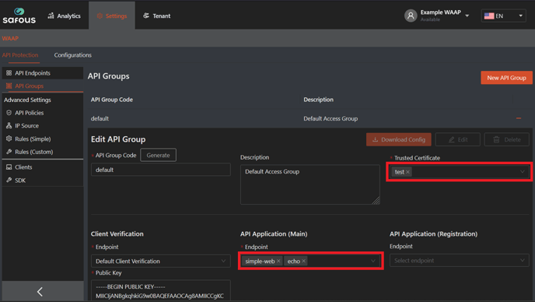Open the Tenant section

click(156, 16)
